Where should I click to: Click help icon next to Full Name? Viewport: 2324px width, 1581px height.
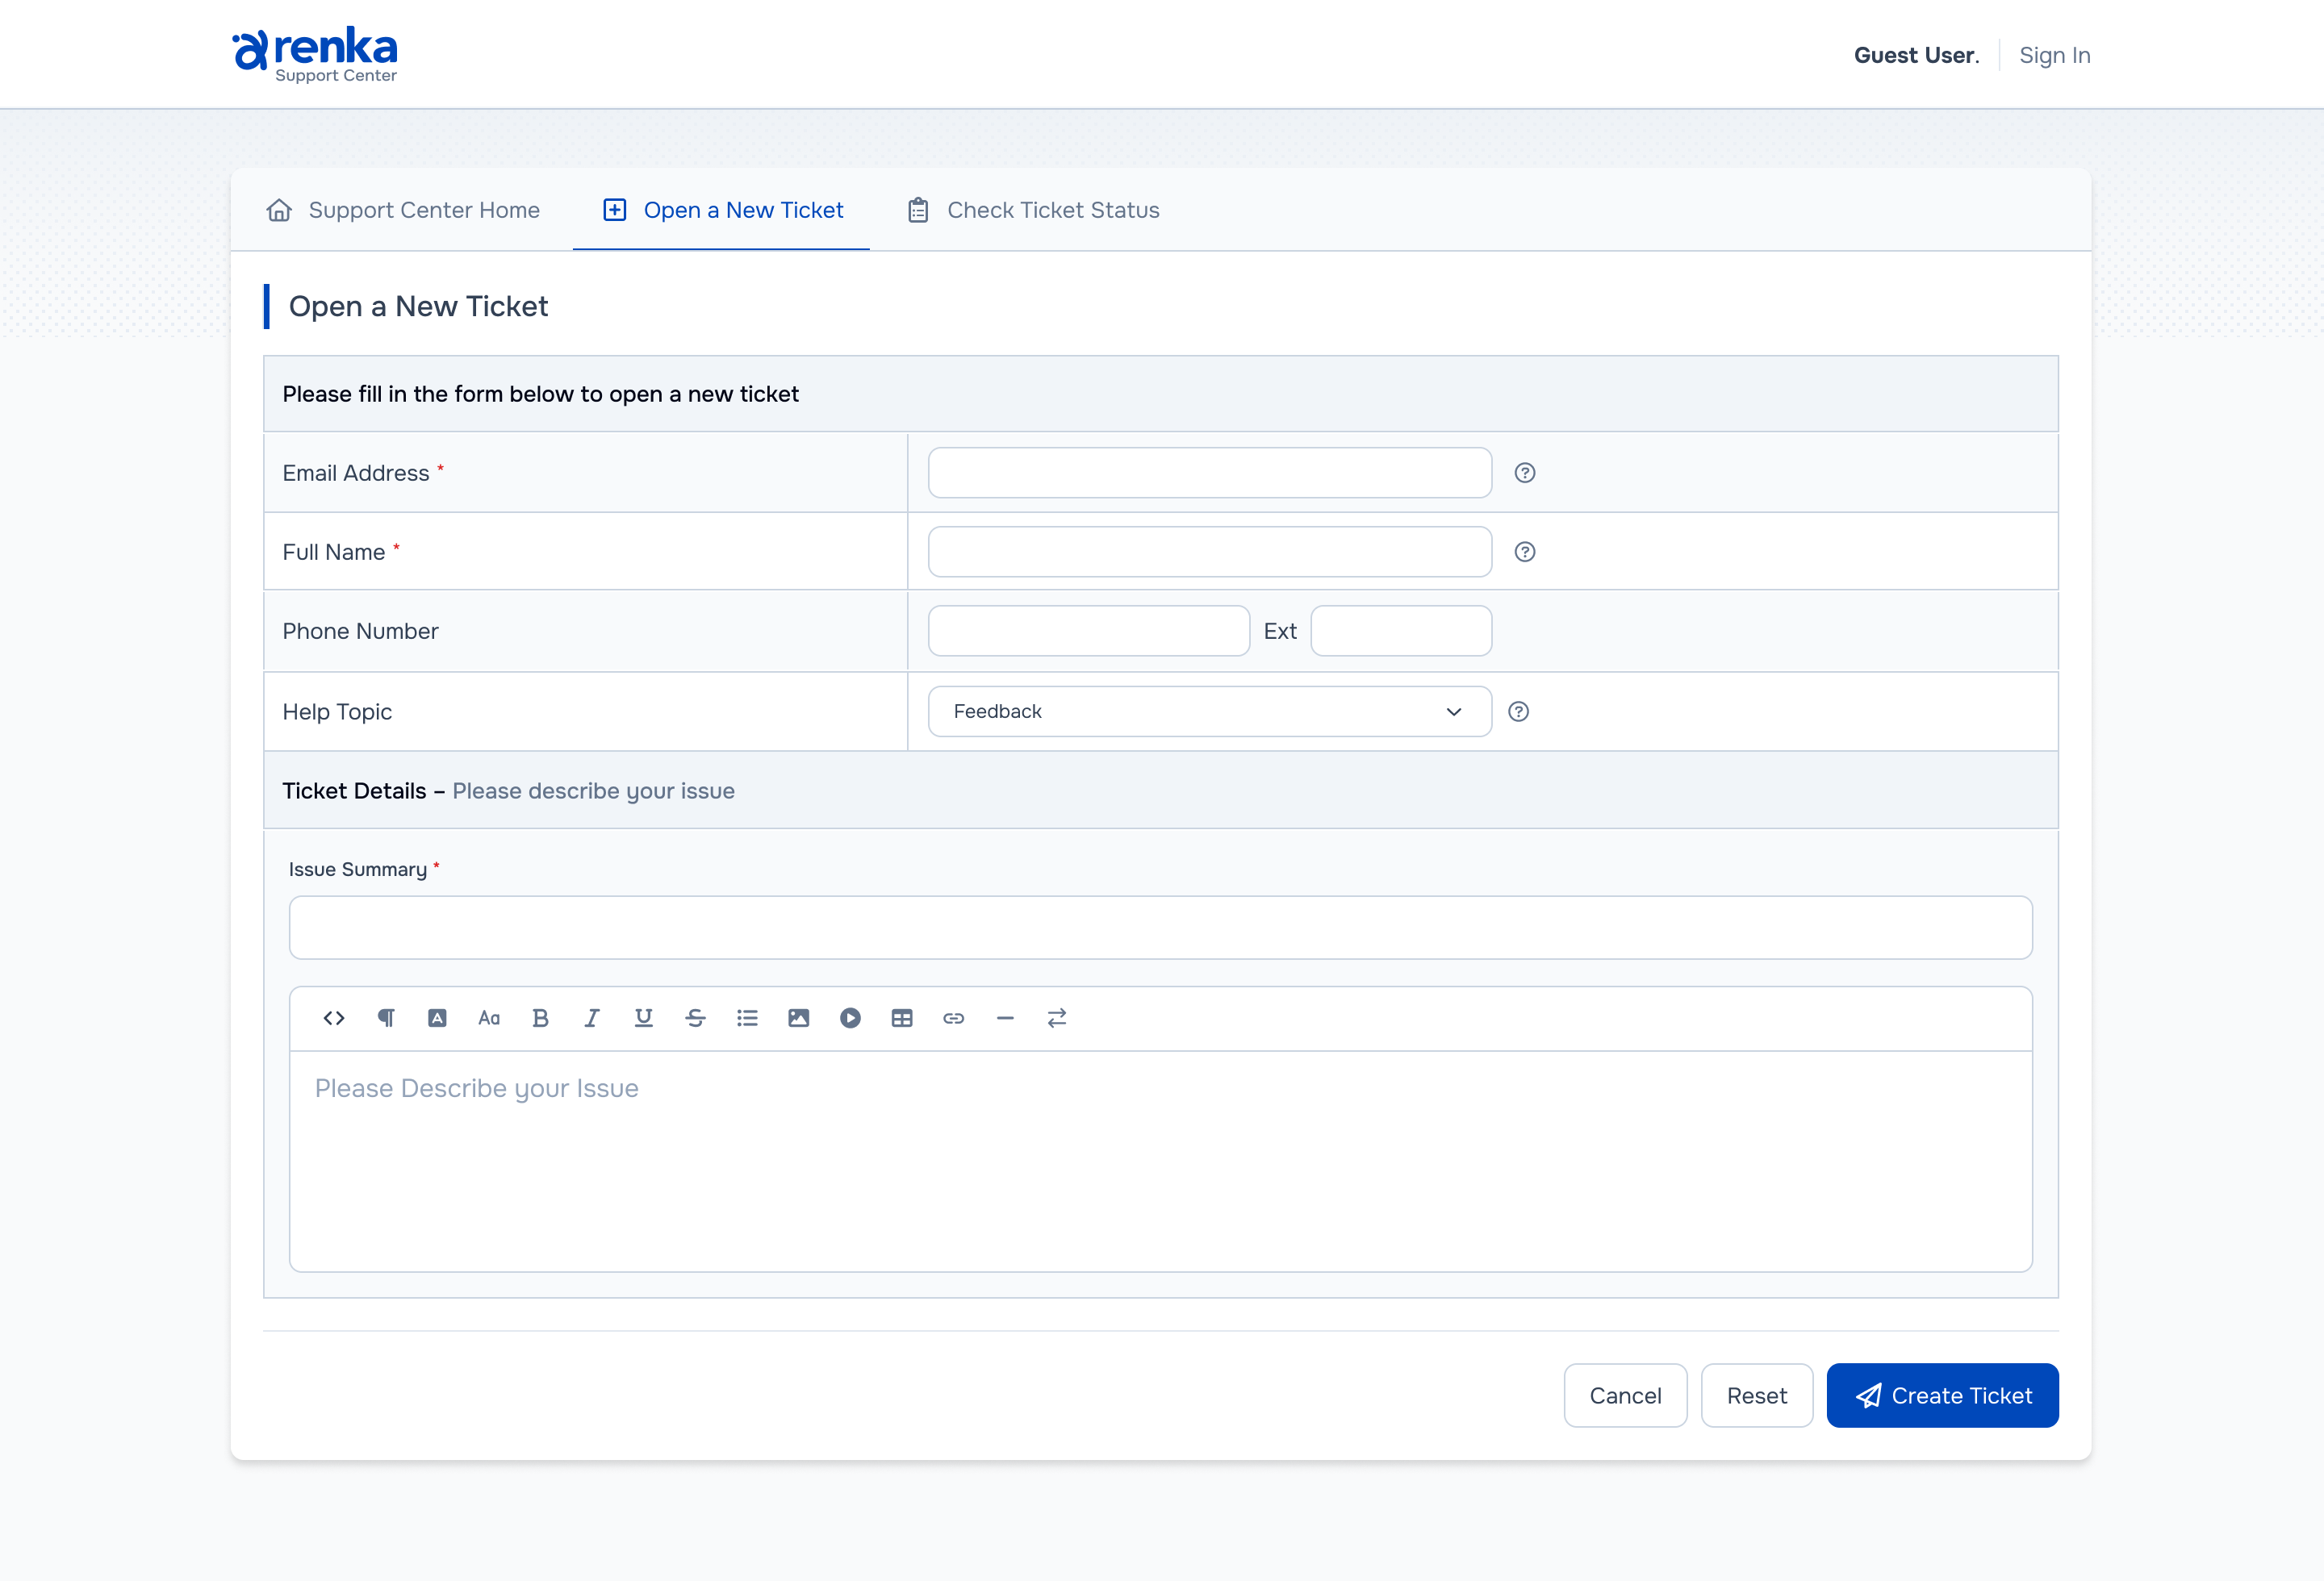pyautogui.click(x=1525, y=552)
